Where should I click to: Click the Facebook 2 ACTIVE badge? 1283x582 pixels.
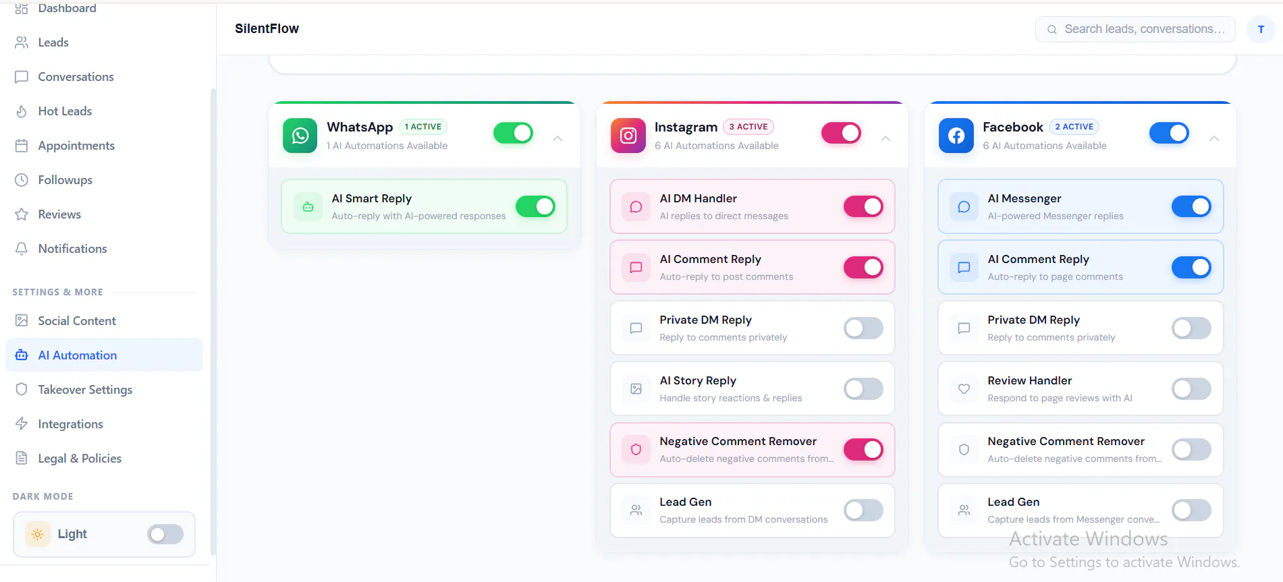(x=1074, y=127)
